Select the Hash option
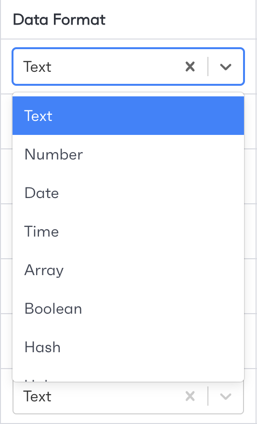Image resolution: width=257 pixels, height=424 pixels. click(x=128, y=347)
